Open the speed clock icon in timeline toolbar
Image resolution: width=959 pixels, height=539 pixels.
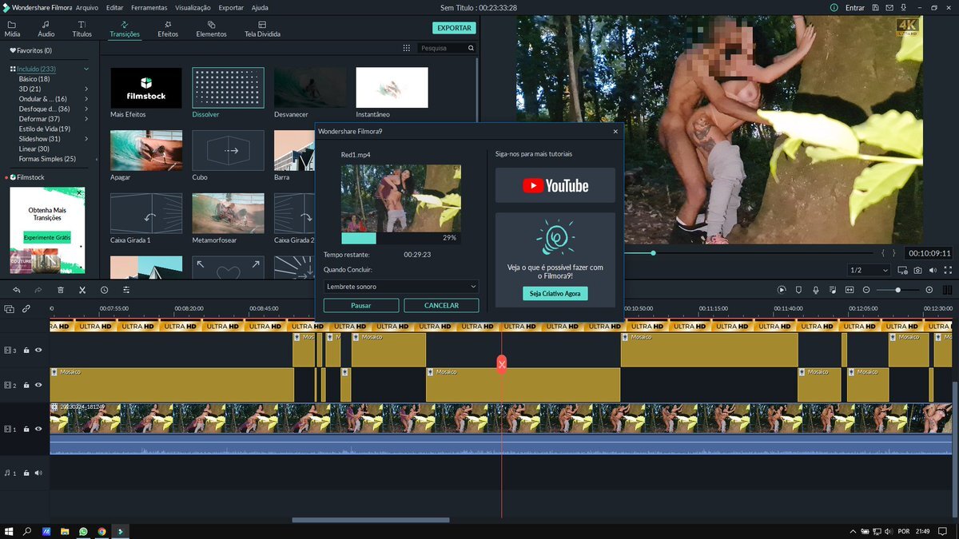pos(104,290)
